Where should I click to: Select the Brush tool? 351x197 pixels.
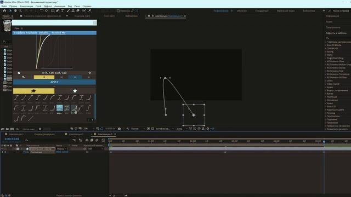coord(68,10)
